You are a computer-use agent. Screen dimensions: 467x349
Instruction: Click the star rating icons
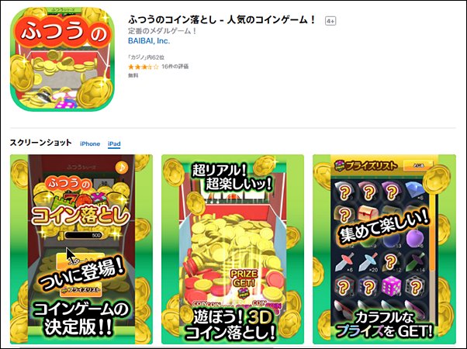point(144,67)
